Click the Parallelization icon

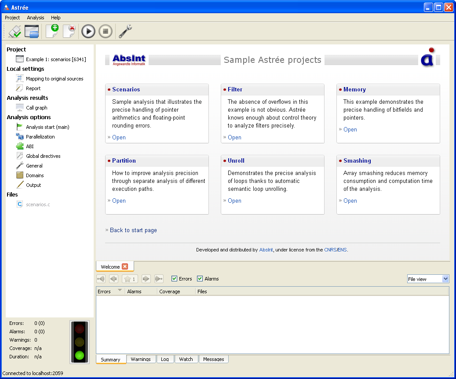click(20, 136)
